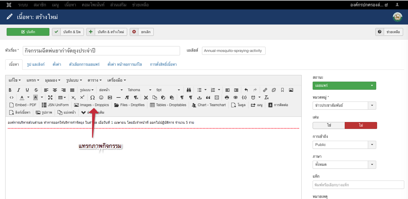Toggle justify text alignment

pyautogui.click(x=72, y=90)
